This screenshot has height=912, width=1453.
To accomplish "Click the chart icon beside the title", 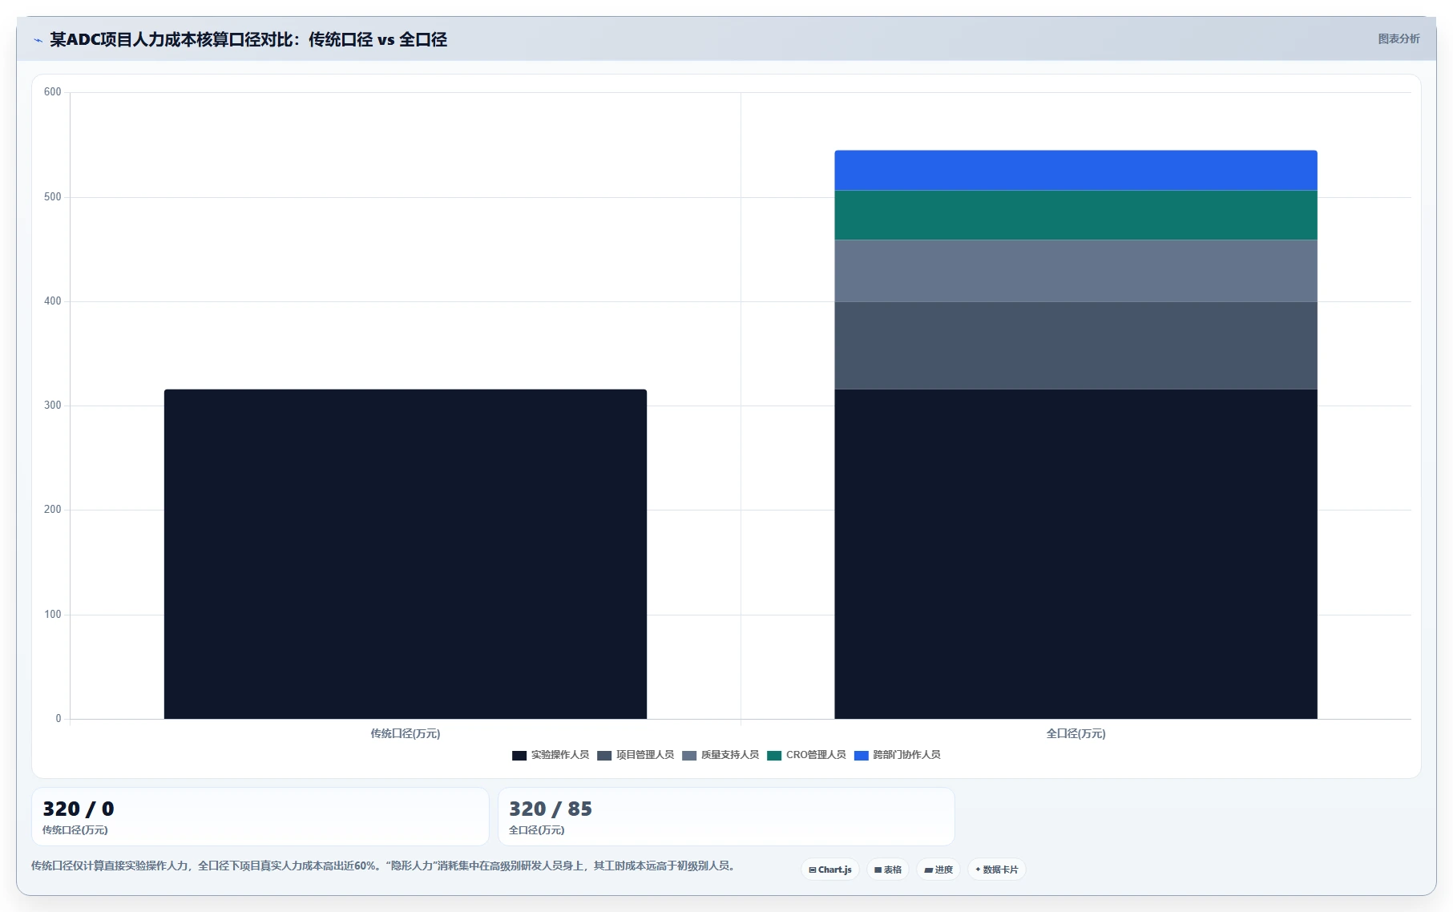I will coord(38,39).
